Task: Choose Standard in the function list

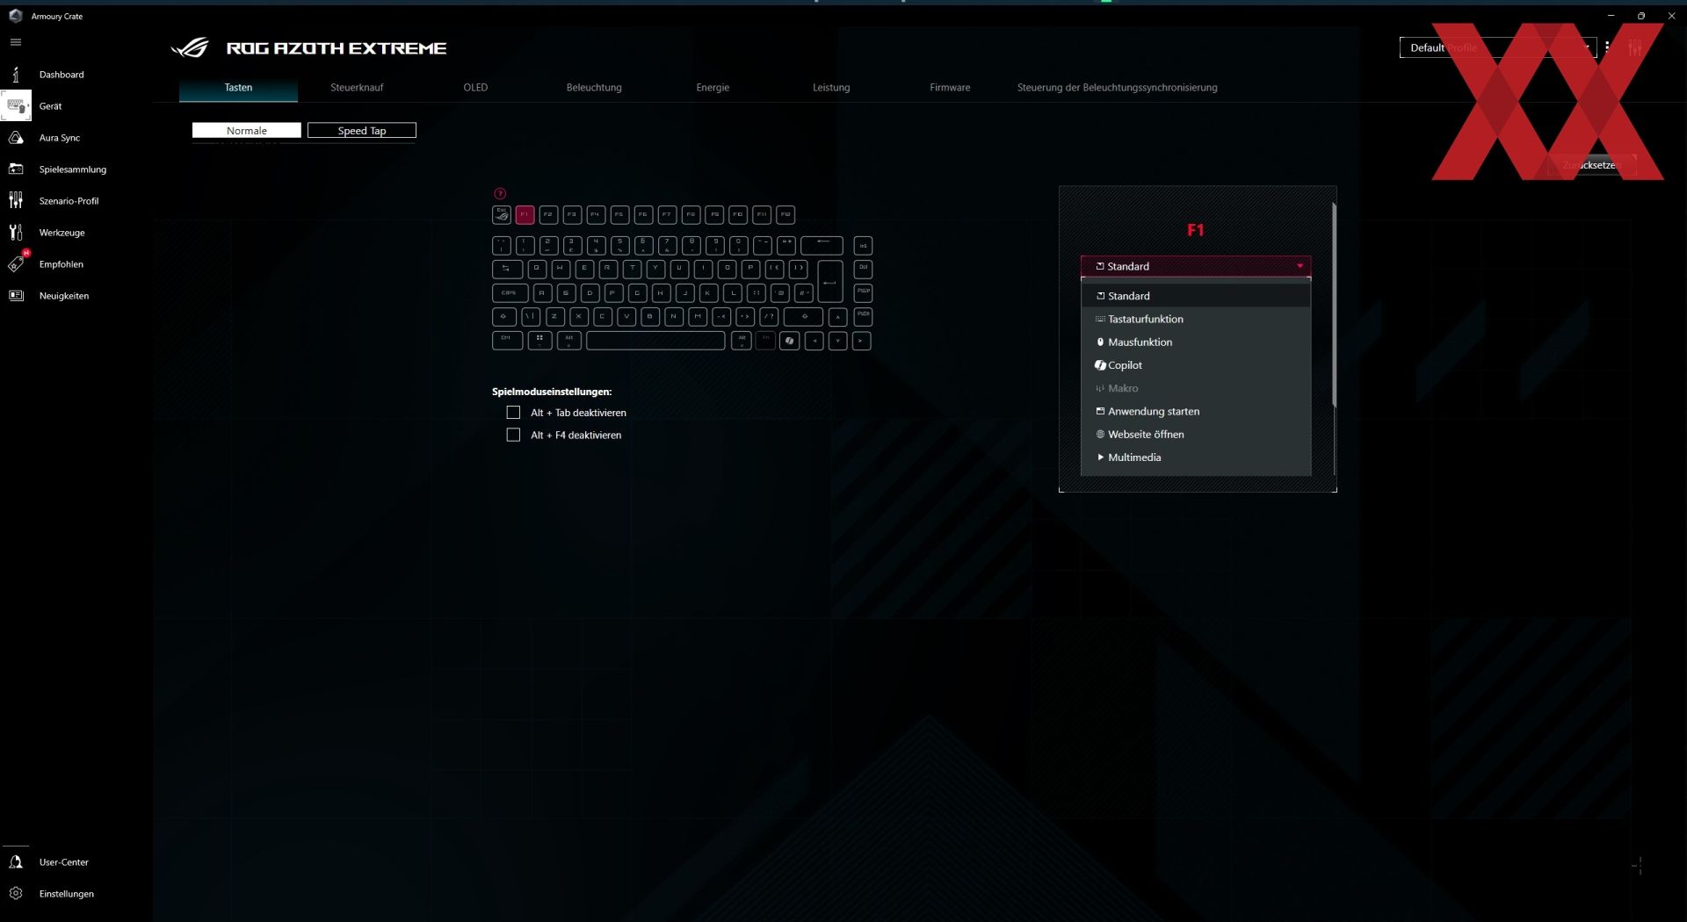Action: pyautogui.click(x=1196, y=296)
